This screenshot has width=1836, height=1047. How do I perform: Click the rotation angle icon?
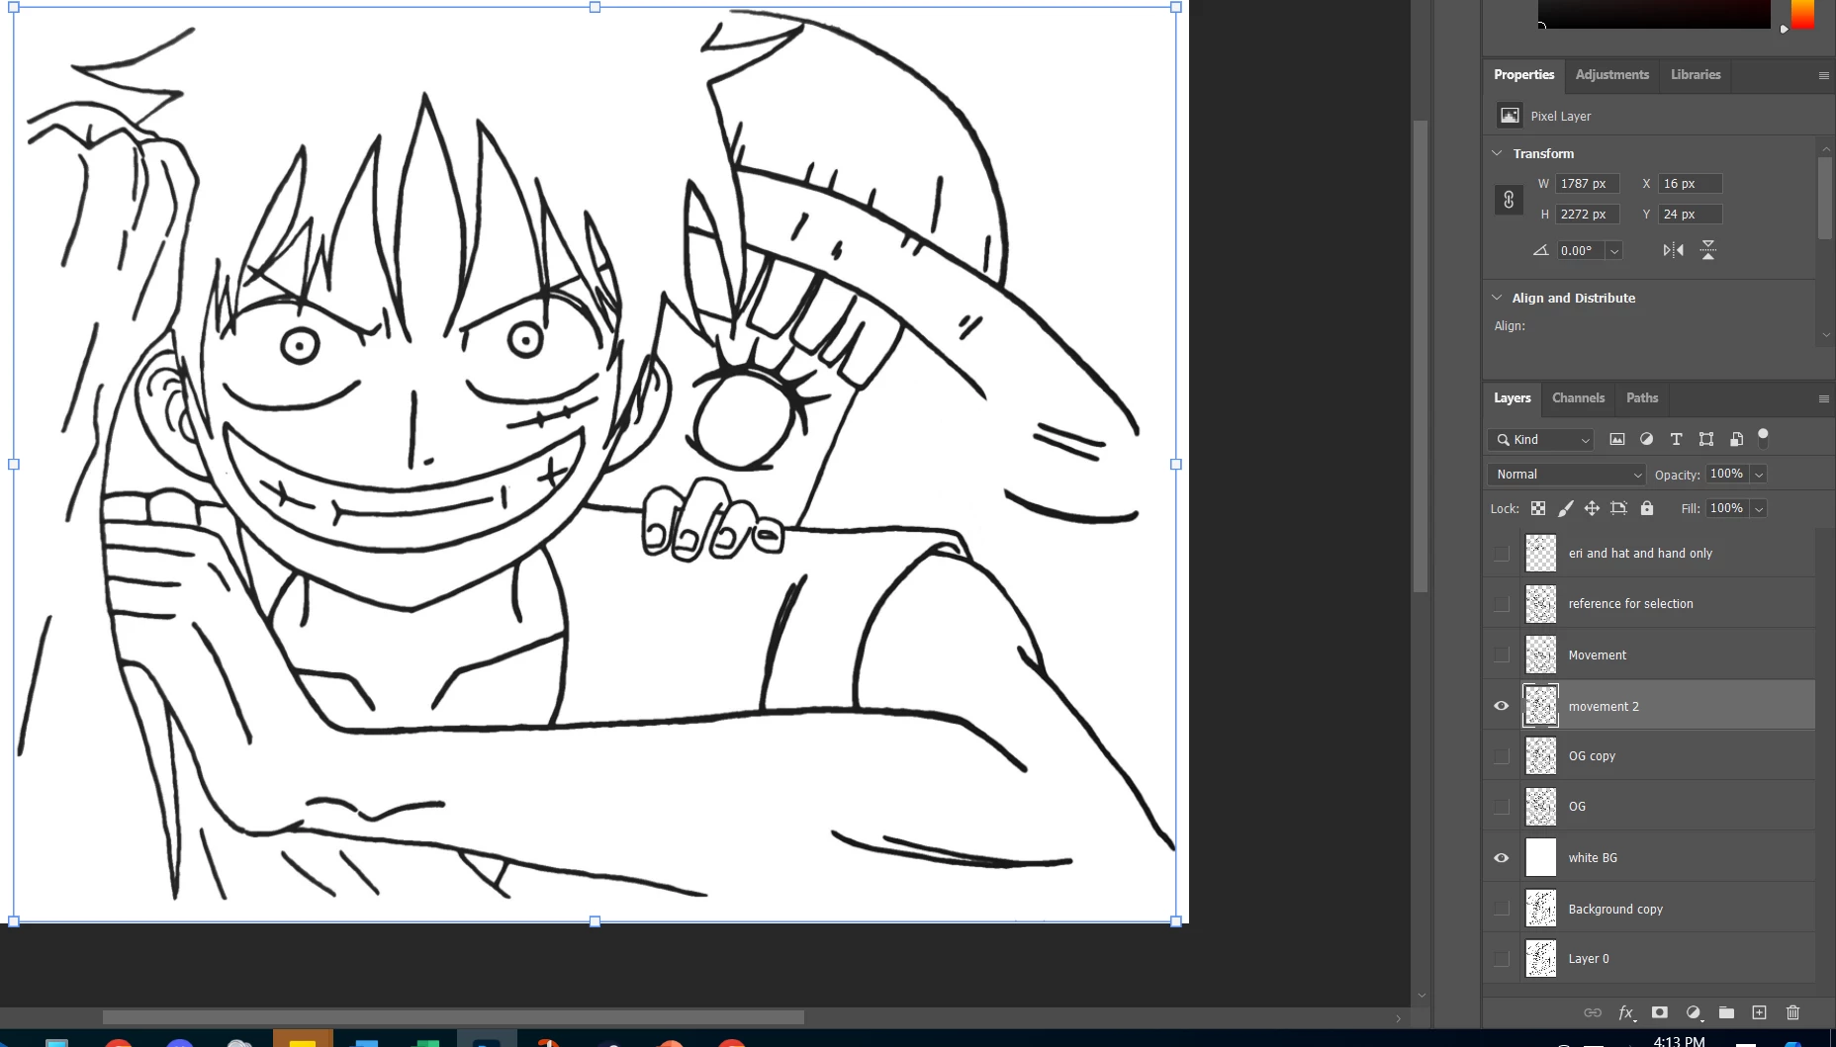tap(1540, 250)
